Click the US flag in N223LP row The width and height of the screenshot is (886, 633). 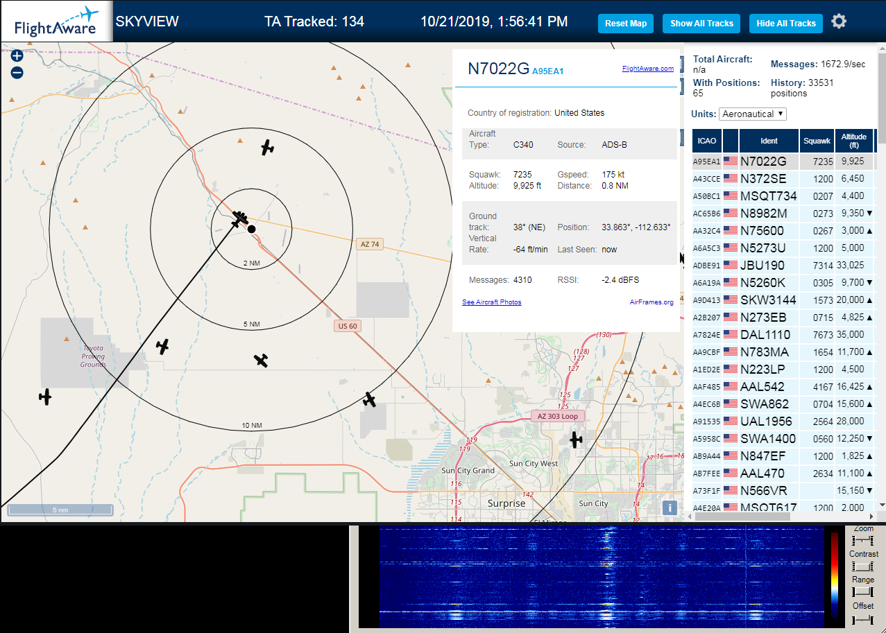coord(731,369)
